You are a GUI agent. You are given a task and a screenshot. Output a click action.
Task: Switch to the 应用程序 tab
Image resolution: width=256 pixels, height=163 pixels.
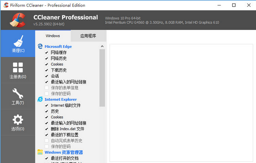[88, 36]
